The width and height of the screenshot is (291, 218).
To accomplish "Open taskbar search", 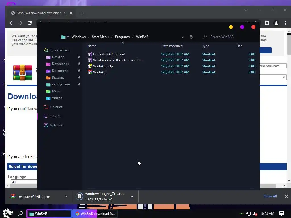I will click(20, 213).
